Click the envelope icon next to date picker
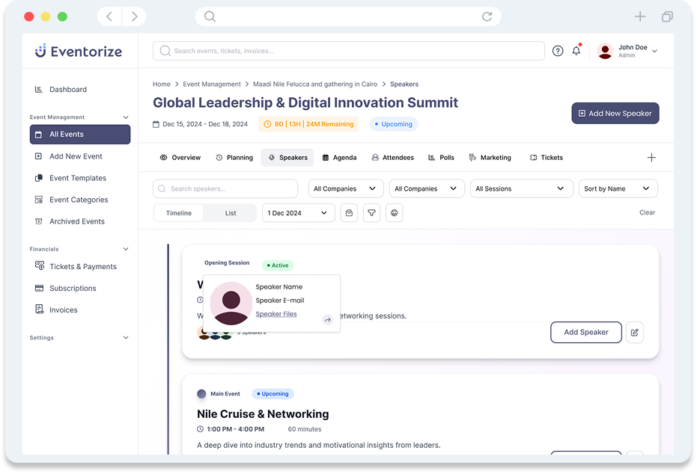The image size is (697, 474). [348, 213]
